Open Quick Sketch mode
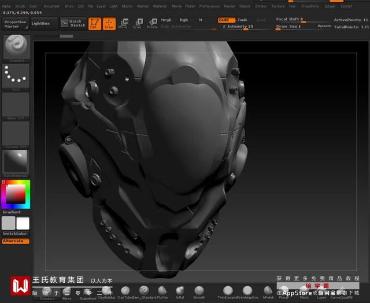Screen dimensions: 370x303 (72, 24)
